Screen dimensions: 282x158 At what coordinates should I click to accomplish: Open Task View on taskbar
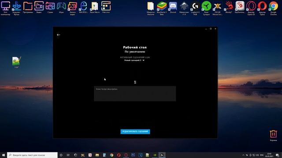(x=68, y=155)
